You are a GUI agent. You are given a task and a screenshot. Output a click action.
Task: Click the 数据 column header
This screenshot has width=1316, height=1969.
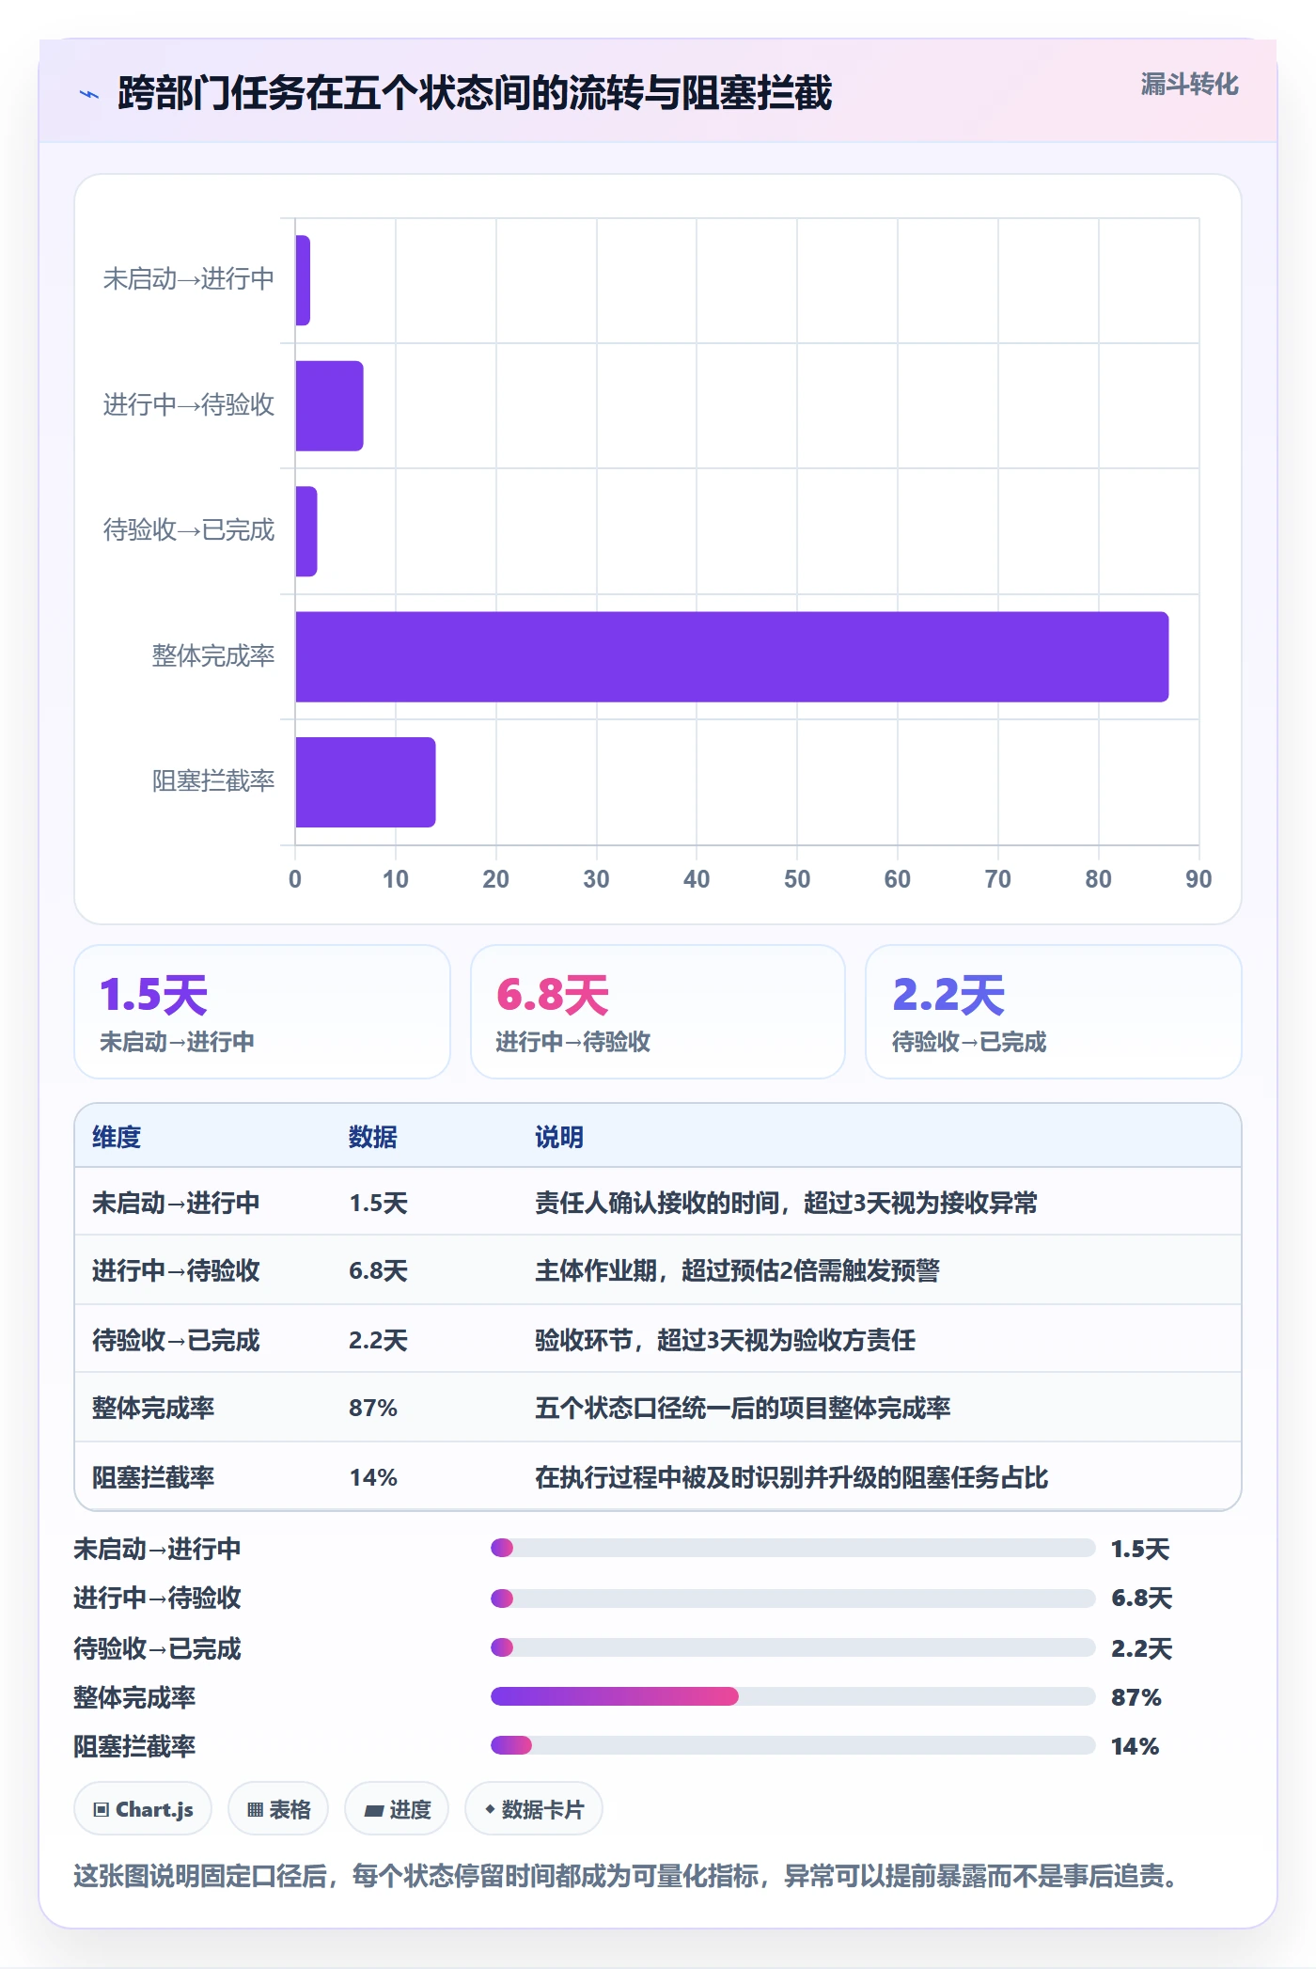point(373,1137)
